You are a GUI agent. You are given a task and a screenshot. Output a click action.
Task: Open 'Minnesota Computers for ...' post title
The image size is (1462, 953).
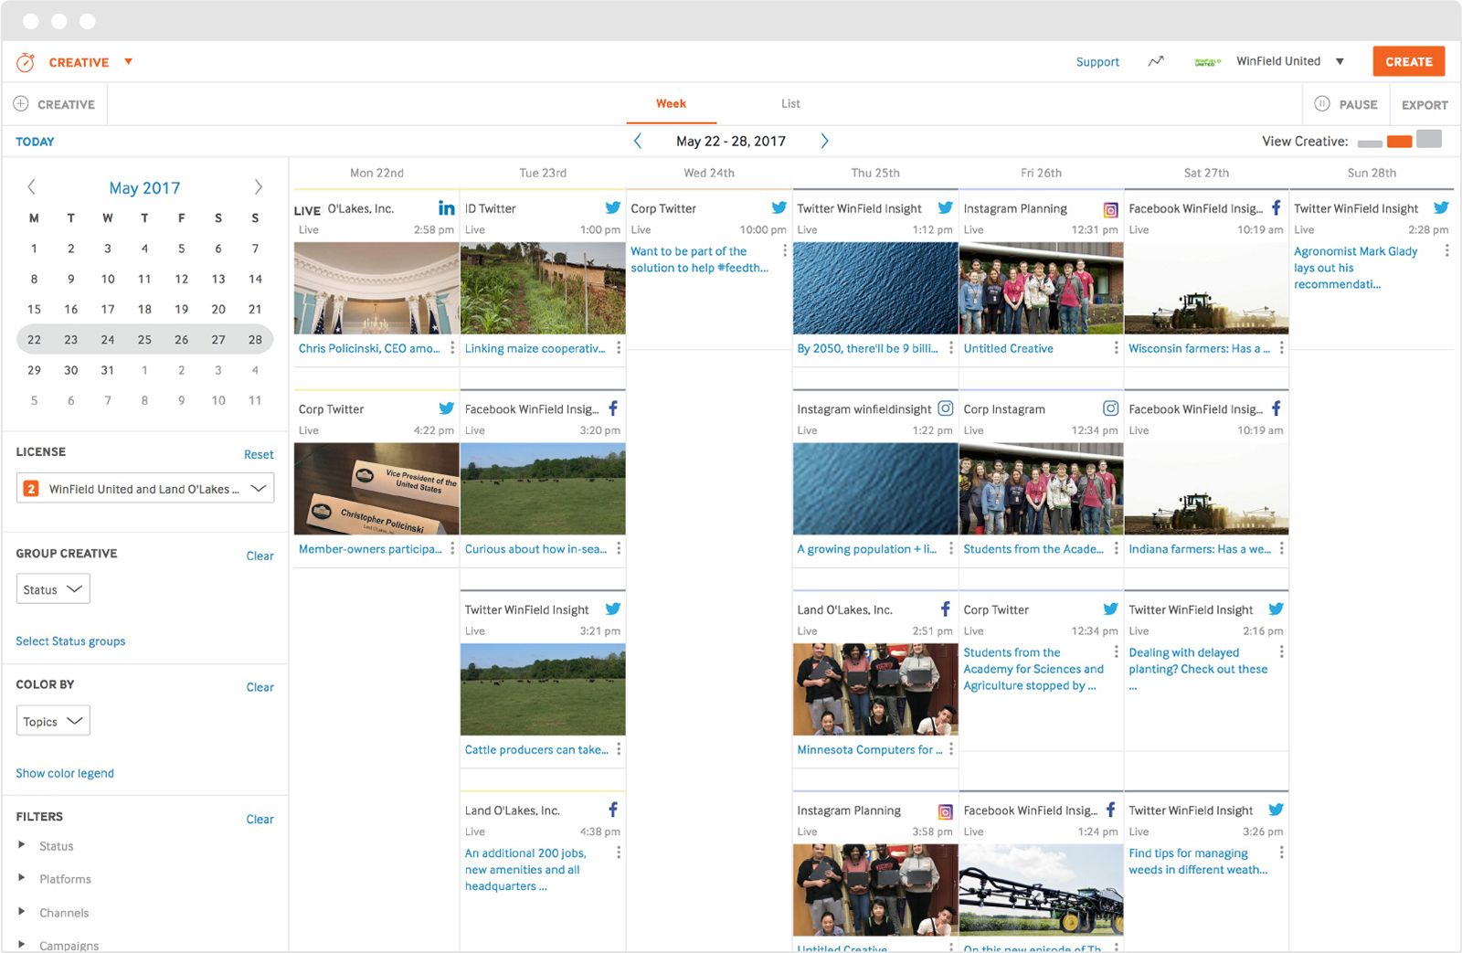click(x=869, y=749)
